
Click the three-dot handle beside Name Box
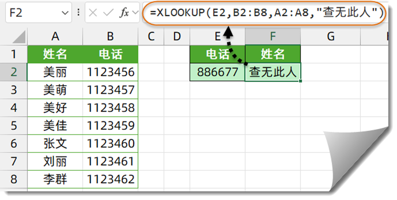pos(79,13)
